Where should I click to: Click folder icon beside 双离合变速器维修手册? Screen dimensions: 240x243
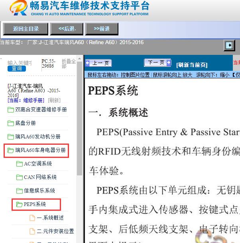click(x=10, y=110)
